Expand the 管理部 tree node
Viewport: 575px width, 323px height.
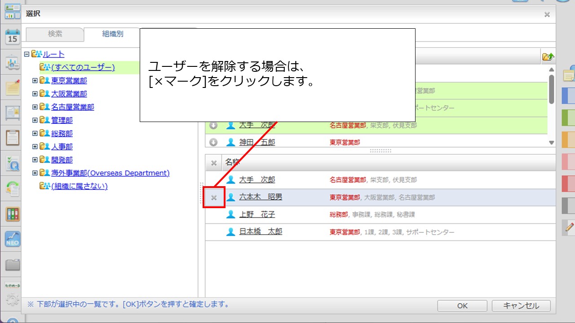(35, 120)
